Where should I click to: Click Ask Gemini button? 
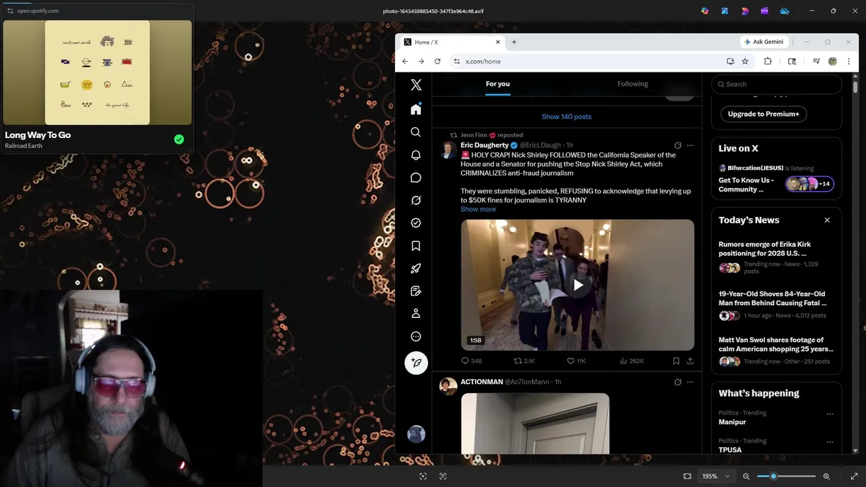coord(764,42)
